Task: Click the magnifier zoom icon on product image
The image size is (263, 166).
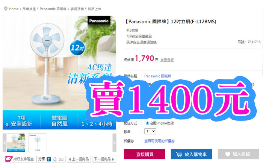Action: pos(7,125)
